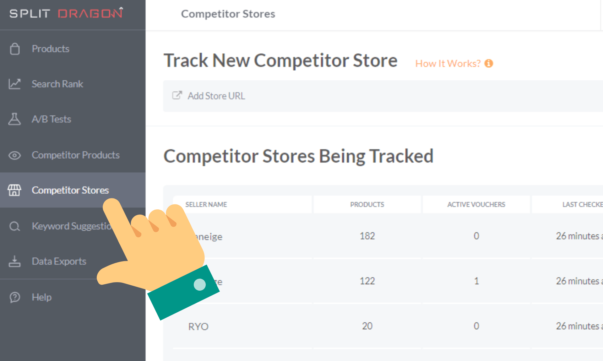Screen dimensions: 603x361
Task: Click the SELLER NAME column header
Action: pos(206,204)
